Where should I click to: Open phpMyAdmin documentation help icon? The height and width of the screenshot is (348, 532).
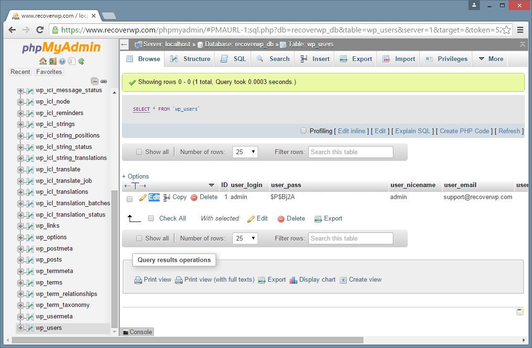[x=62, y=61]
